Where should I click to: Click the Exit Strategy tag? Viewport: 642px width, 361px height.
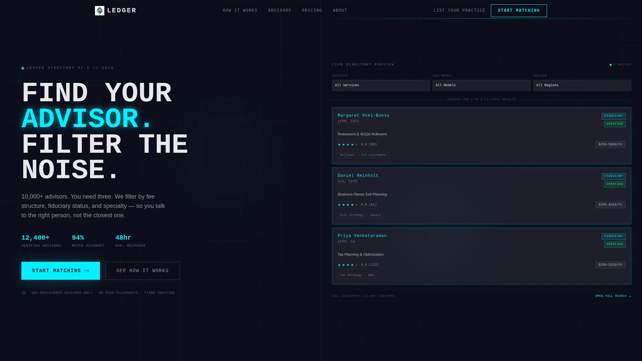(x=352, y=215)
